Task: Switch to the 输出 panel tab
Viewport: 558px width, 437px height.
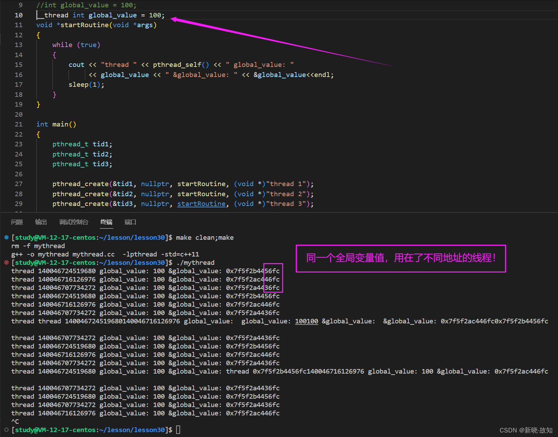Action: 41,222
